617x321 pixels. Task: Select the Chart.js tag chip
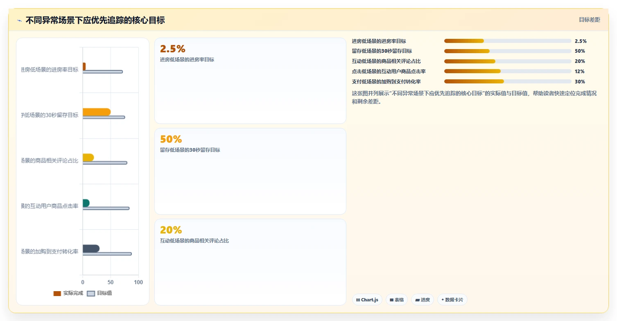[367, 300]
